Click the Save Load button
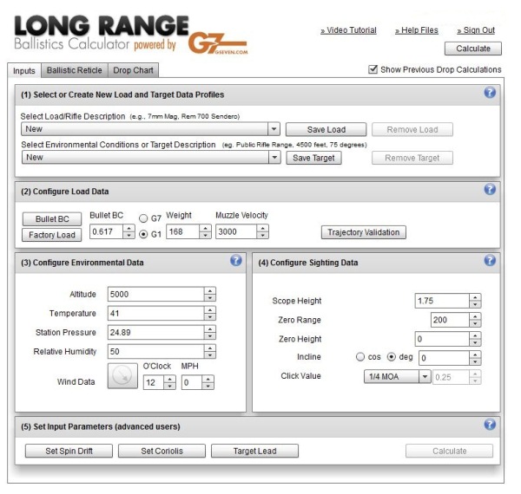The image size is (521, 494). click(x=326, y=129)
